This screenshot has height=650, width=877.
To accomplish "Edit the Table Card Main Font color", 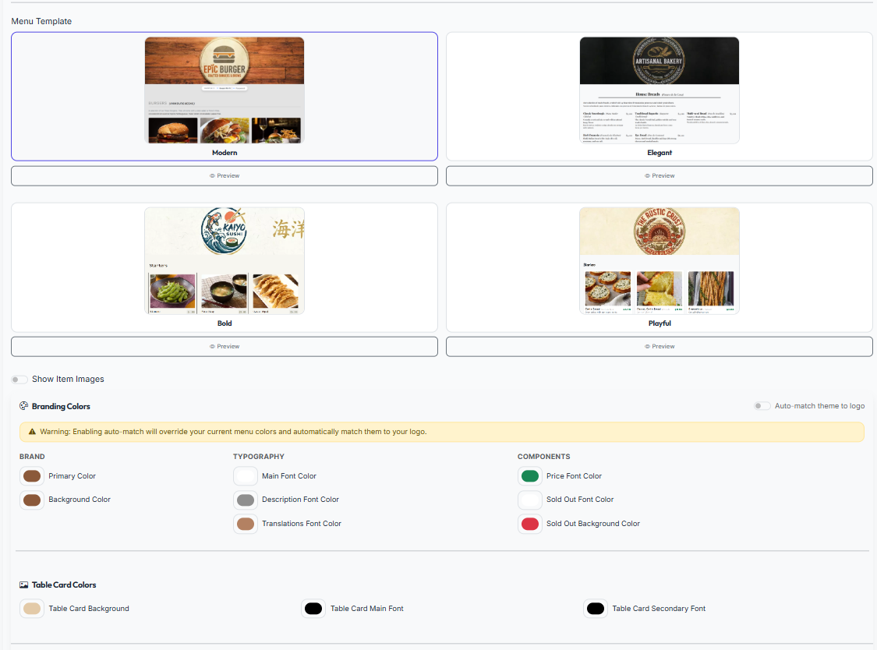I will click(x=313, y=608).
